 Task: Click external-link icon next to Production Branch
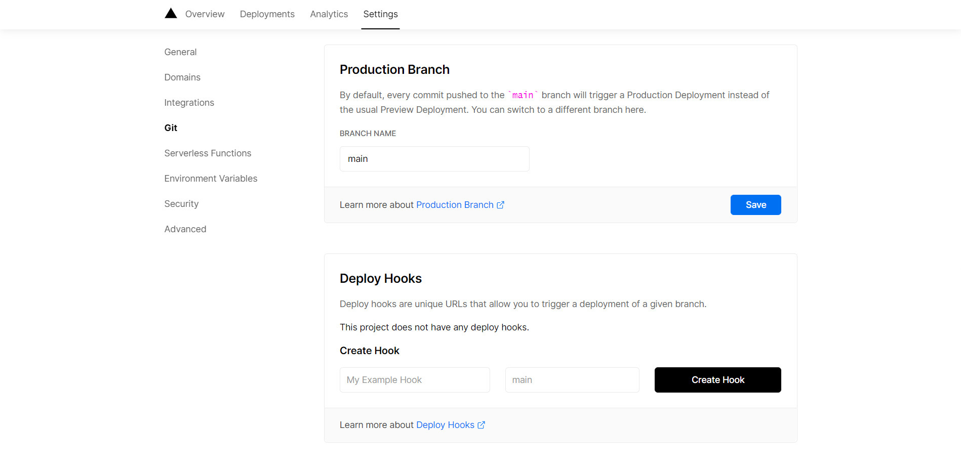pyautogui.click(x=500, y=205)
